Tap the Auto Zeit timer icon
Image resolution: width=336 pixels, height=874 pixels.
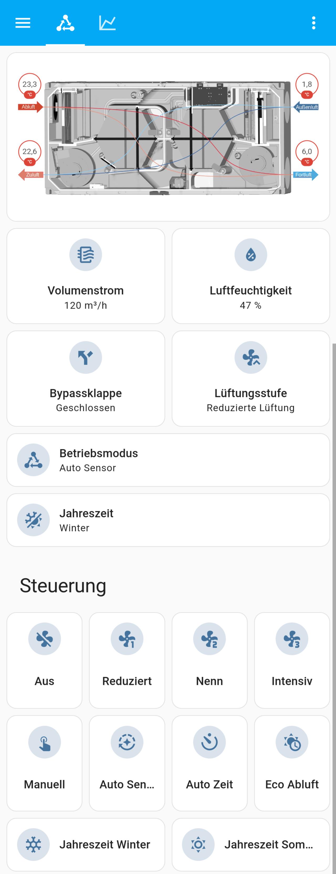(209, 742)
